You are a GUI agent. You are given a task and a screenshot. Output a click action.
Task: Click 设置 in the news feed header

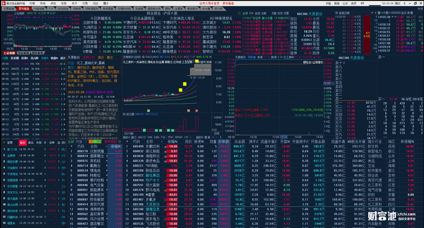(x=286, y=13)
